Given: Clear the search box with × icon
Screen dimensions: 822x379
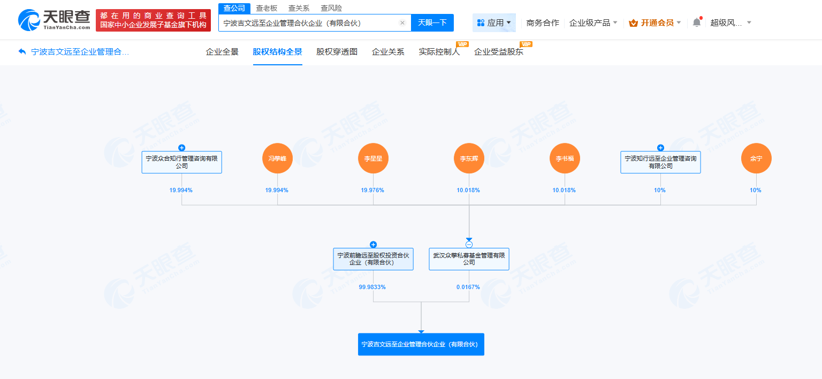Looking at the screenshot, I should [x=402, y=22].
